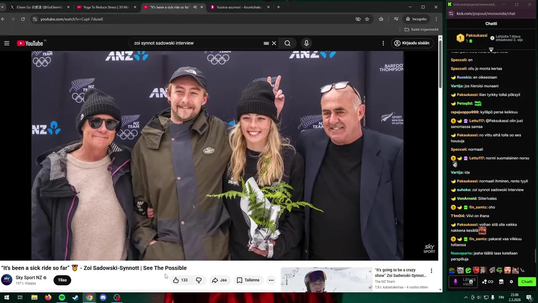Reload the page in Chrome
The height and width of the screenshot is (303, 538).
click(23, 19)
